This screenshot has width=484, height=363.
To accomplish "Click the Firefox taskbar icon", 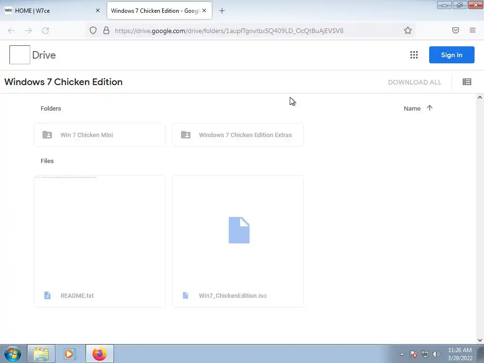I will [x=99, y=354].
